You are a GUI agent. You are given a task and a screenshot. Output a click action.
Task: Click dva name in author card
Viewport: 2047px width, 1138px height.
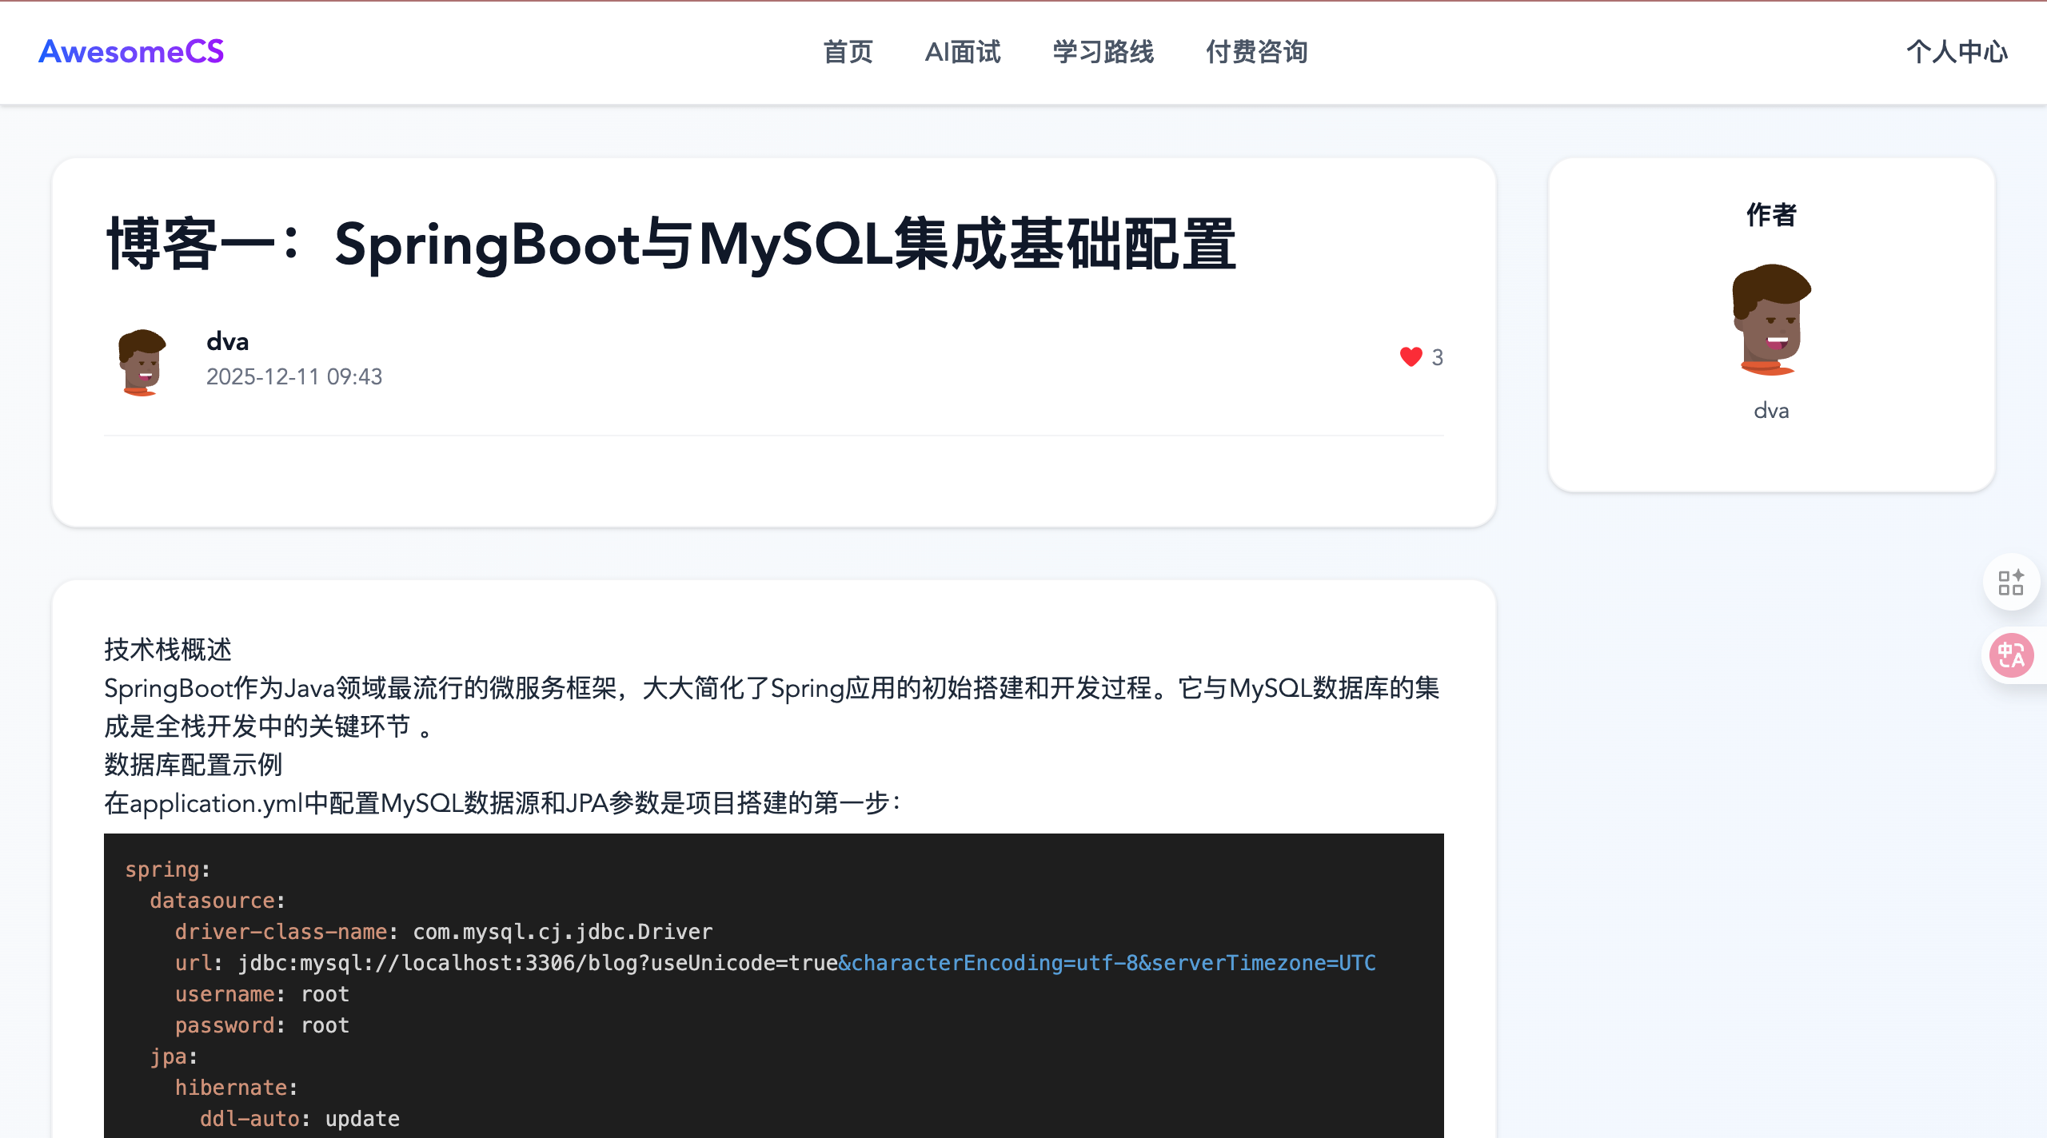point(1771,411)
